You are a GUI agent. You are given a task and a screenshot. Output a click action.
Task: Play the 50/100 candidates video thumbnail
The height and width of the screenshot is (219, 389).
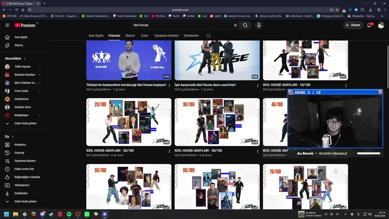tap(129, 187)
